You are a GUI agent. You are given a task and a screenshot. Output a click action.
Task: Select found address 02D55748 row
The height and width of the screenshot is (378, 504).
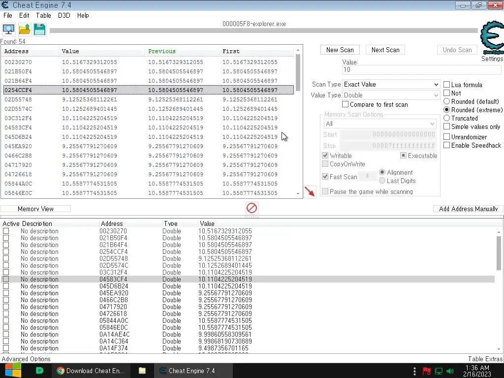pyautogui.click(x=149, y=99)
